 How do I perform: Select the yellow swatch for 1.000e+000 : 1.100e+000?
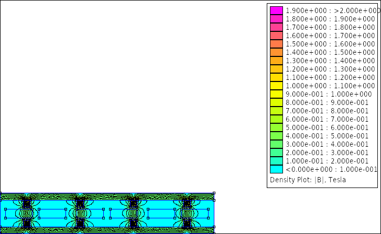(276, 86)
